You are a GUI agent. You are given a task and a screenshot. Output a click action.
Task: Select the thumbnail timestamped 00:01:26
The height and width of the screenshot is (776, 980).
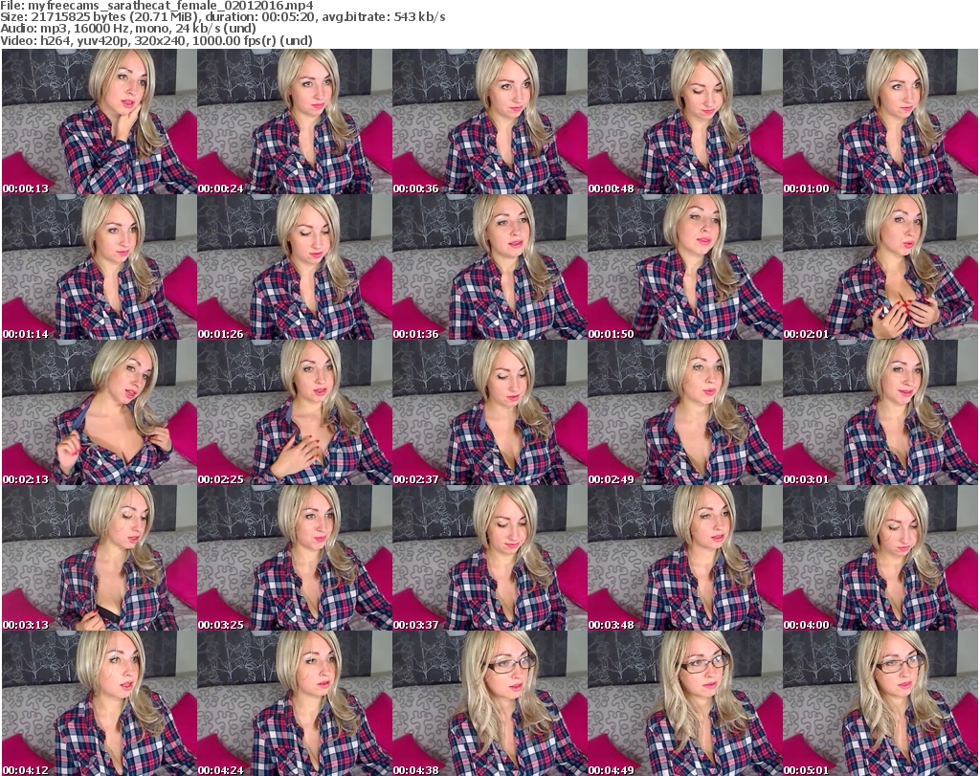click(x=295, y=267)
